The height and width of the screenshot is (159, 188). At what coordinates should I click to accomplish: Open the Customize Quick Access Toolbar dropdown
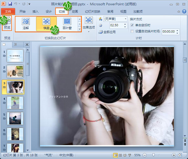tap(29, 4)
